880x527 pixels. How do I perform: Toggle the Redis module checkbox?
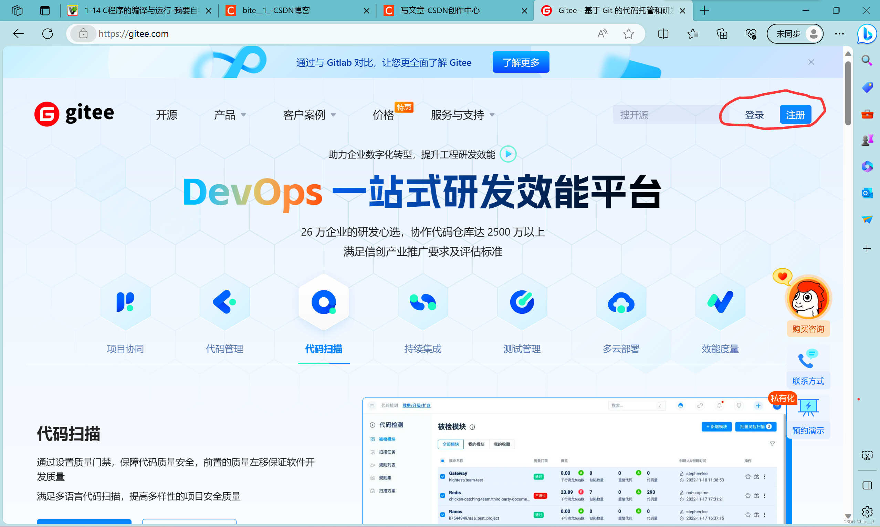pos(442,495)
